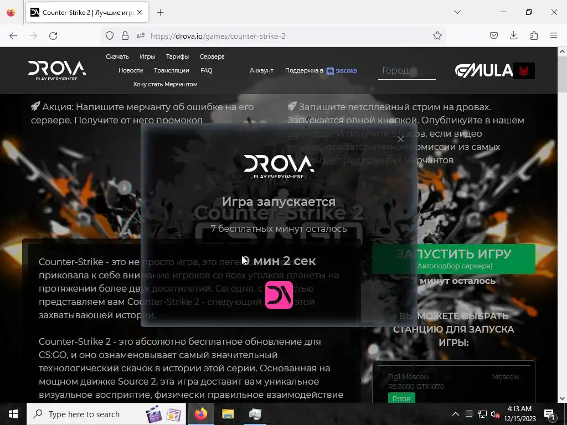Image resolution: width=567 pixels, height=425 pixels.
Task: Click the page vertical scrollbar thumb
Action: (562, 74)
